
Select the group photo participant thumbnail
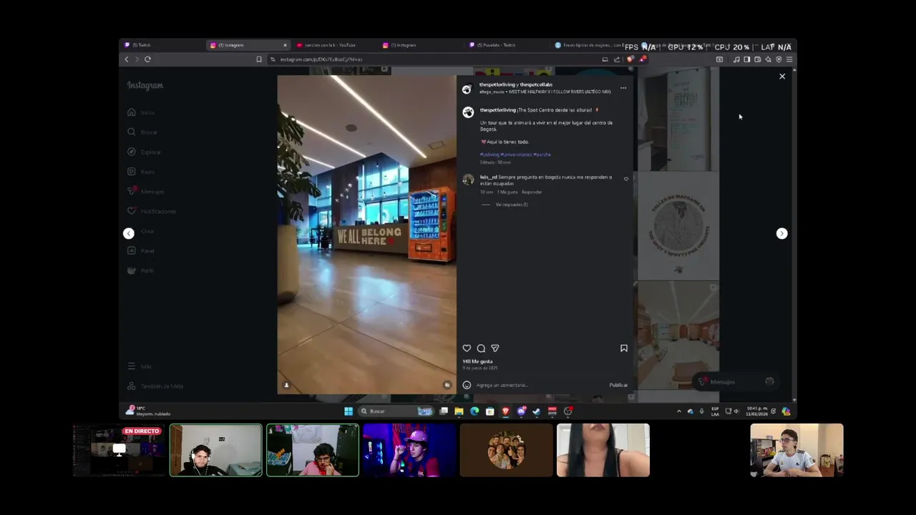coord(506,450)
